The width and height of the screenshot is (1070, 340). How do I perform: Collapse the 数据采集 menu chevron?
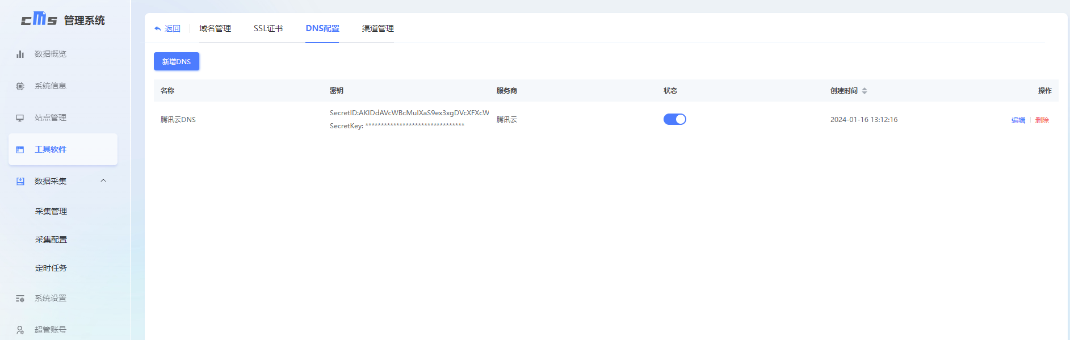(x=103, y=181)
